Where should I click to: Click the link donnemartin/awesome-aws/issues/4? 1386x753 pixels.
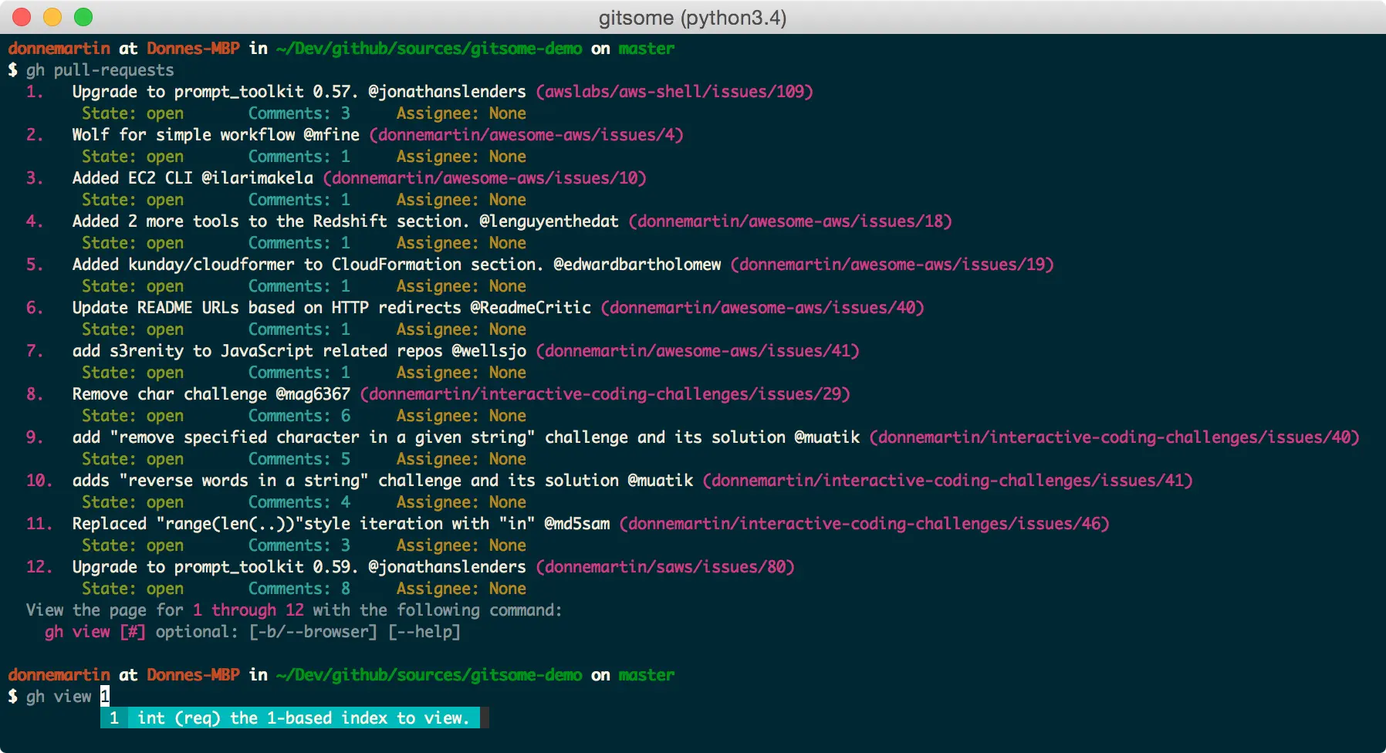point(526,135)
